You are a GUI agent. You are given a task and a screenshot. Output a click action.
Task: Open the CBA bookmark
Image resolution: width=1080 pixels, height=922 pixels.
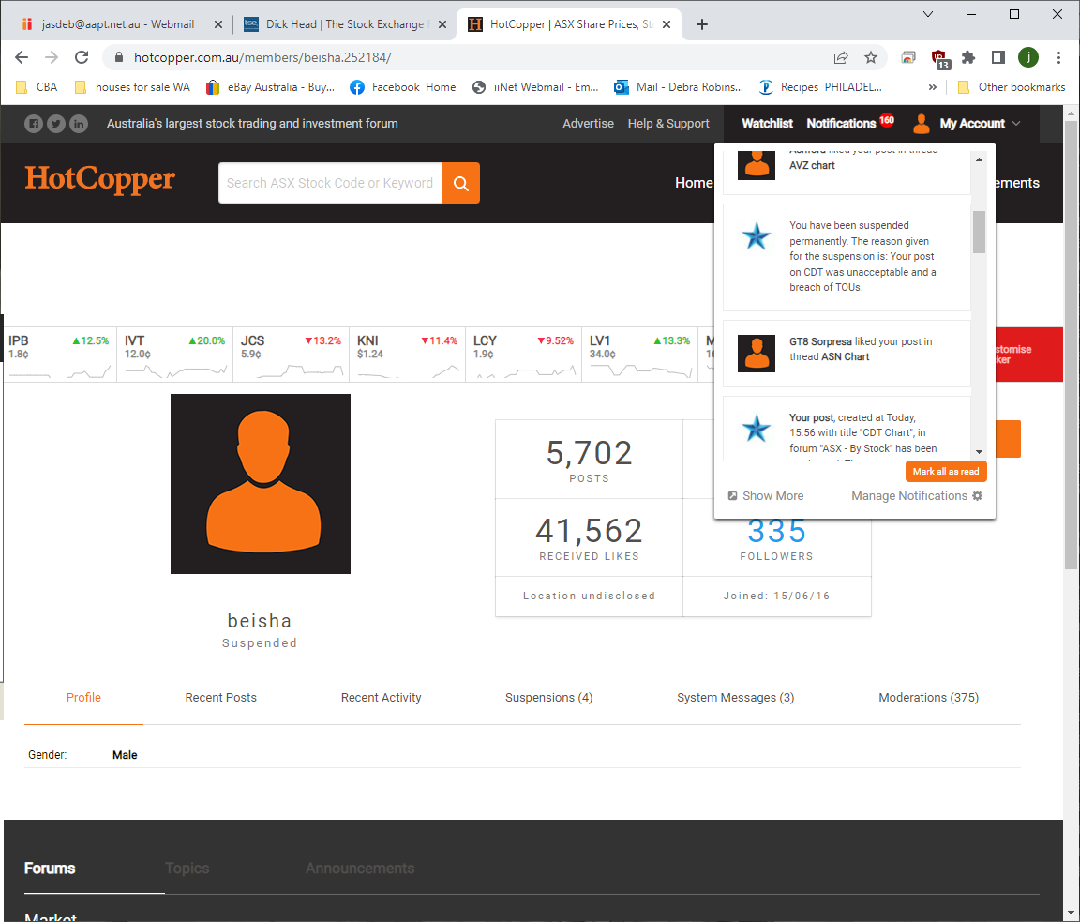click(37, 87)
